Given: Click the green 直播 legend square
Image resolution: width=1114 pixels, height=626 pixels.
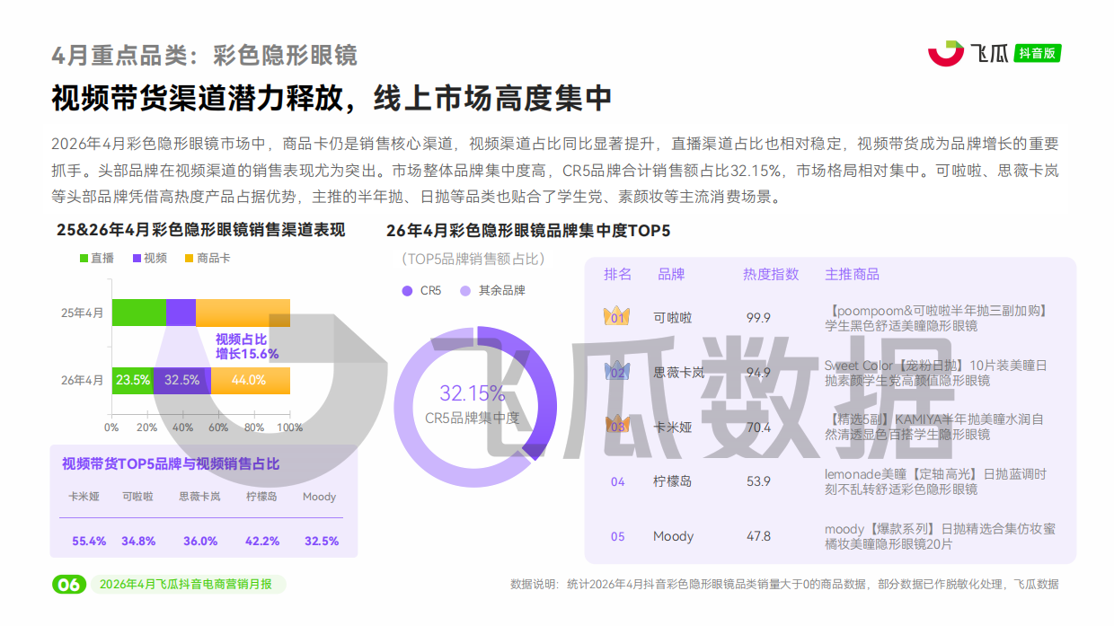Looking at the screenshot, I should [84, 259].
